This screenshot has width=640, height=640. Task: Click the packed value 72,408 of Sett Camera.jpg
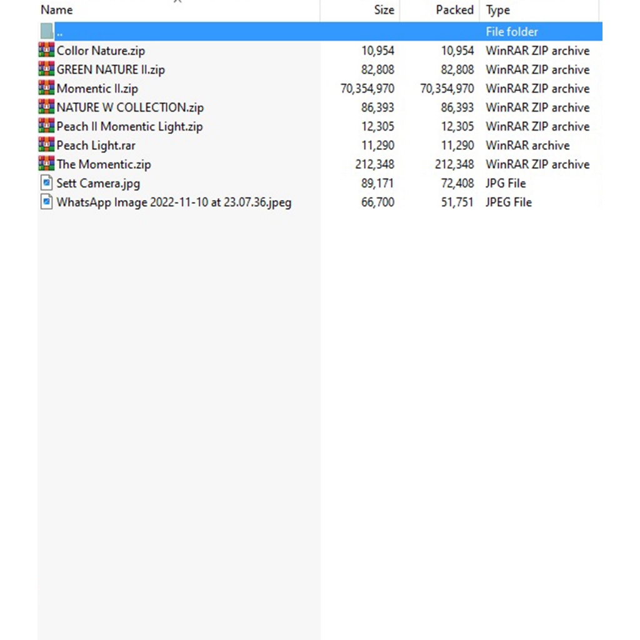[457, 183]
